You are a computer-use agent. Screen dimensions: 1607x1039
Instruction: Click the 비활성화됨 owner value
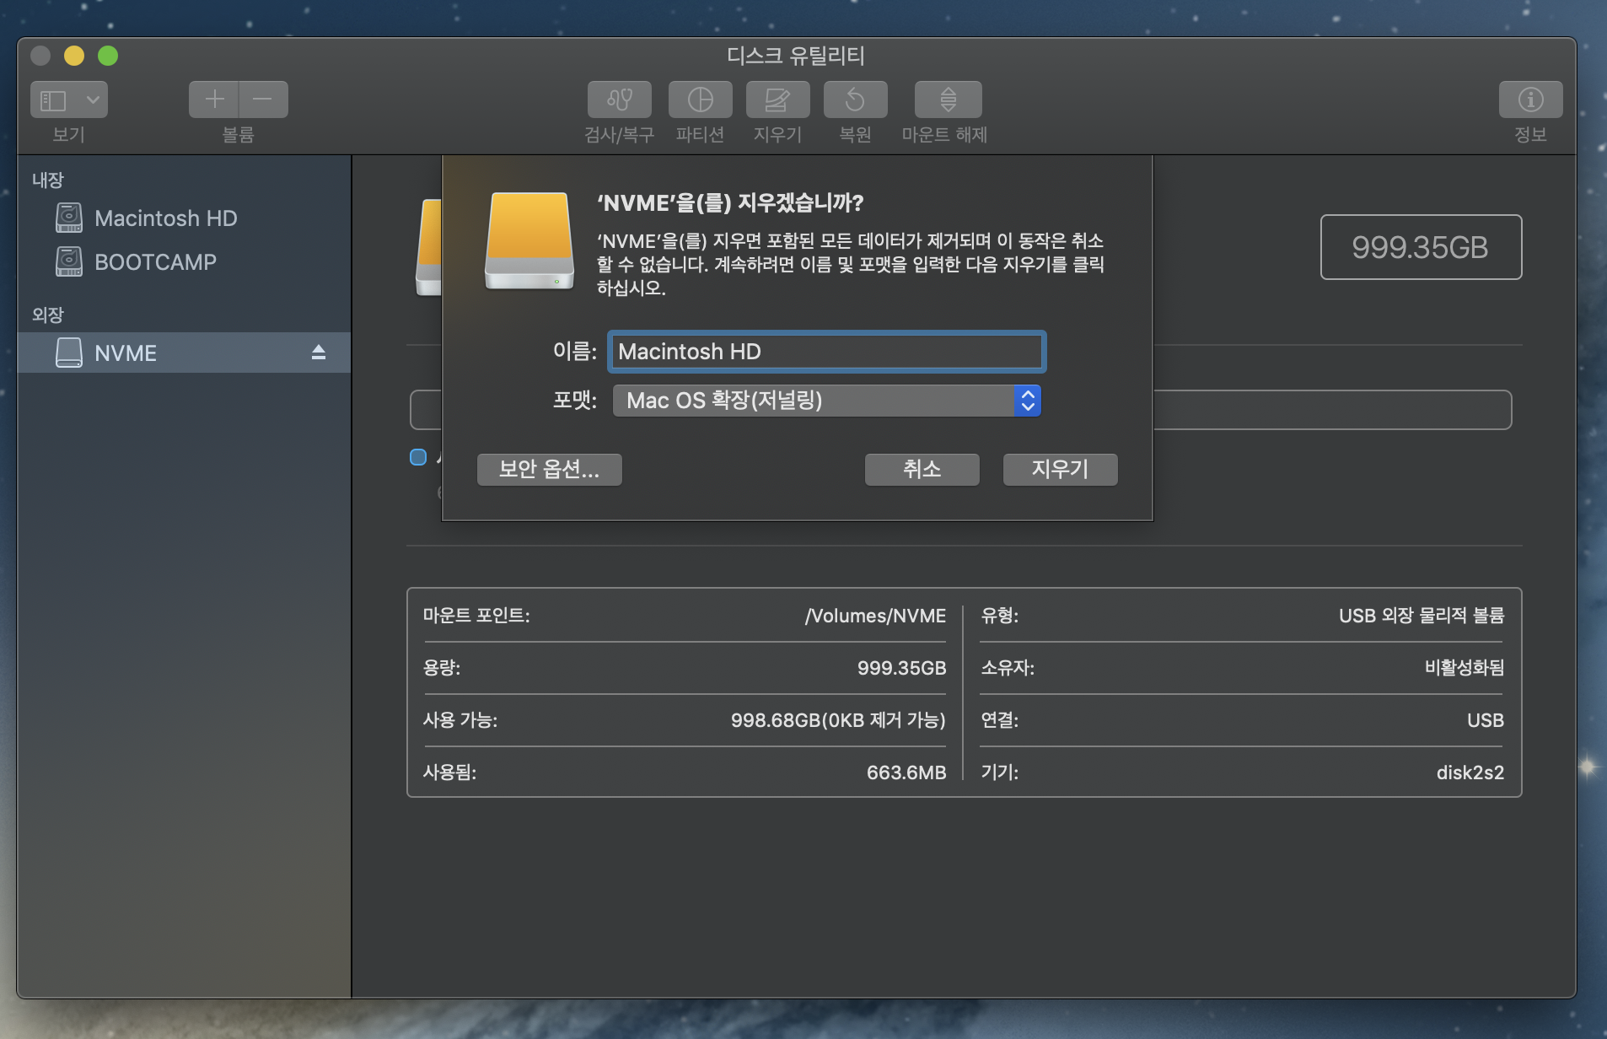[x=1465, y=668]
